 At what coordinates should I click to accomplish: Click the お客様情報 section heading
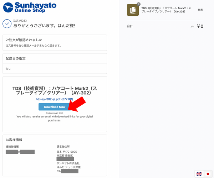(14, 140)
